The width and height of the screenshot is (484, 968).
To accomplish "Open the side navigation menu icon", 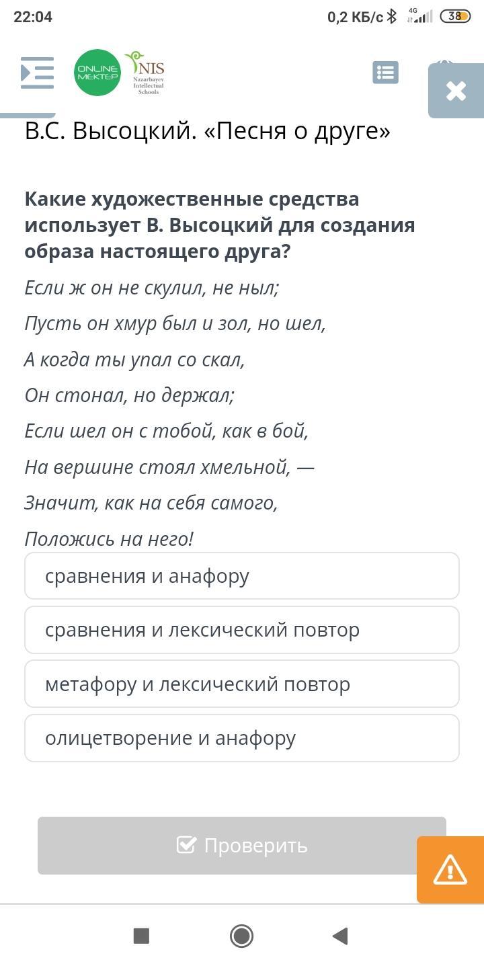I will pyautogui.click(x=37, y=73).
